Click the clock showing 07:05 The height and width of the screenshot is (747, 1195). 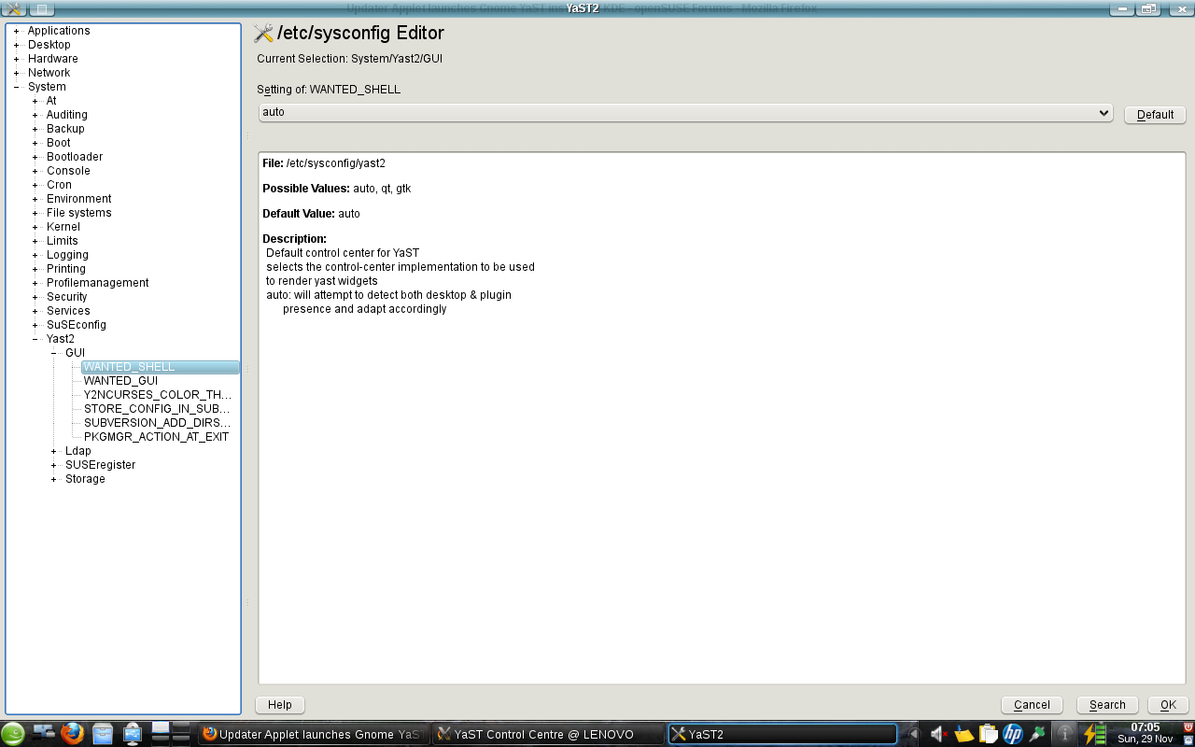(1145, 727)
